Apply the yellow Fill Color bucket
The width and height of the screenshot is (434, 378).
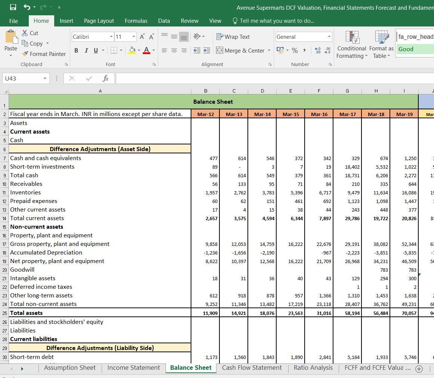[132, 51]
